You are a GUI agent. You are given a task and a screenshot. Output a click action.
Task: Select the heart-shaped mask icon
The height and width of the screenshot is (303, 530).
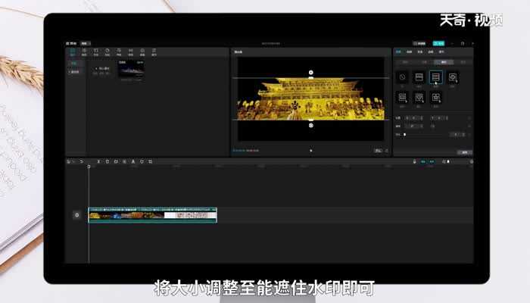pos(419,98)
